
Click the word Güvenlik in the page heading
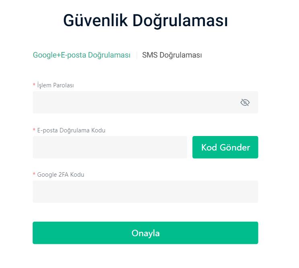[95, 20]
